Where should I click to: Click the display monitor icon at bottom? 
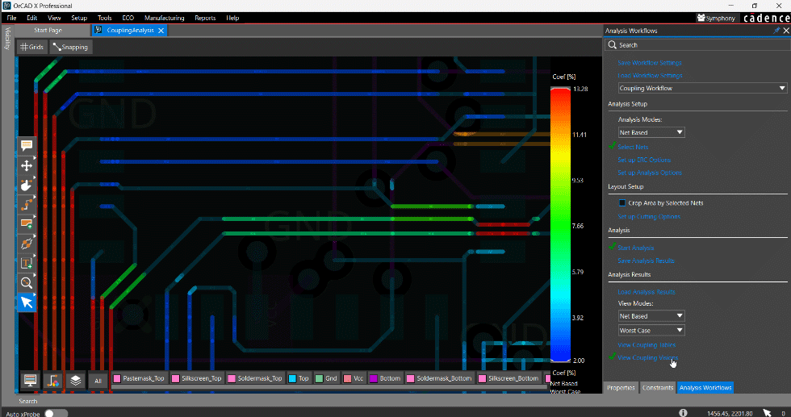click(31, 379)
